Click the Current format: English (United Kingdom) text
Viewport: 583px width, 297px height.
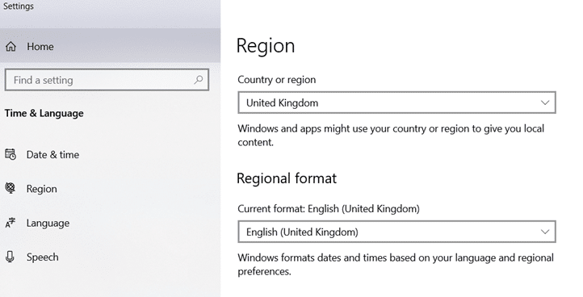329,208
